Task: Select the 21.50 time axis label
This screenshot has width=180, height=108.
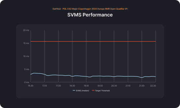Action: coord(142,86)
